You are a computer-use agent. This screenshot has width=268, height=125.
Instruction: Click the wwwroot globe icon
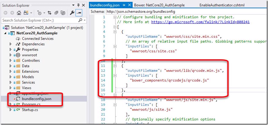pos(18,55)
